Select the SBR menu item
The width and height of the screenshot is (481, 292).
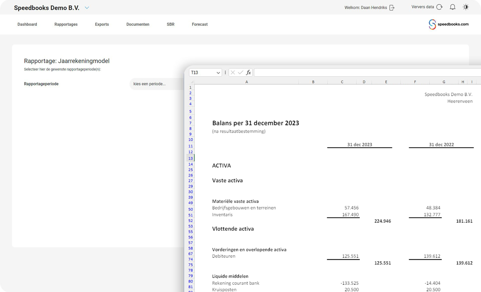click(x=171, y=24)
